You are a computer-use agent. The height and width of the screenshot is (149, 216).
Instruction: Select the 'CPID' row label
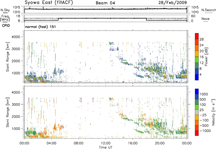6,26
